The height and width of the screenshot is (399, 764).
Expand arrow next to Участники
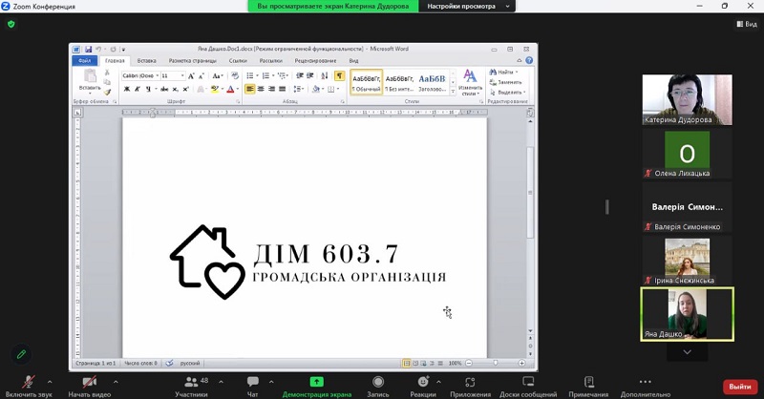(222, 382)
